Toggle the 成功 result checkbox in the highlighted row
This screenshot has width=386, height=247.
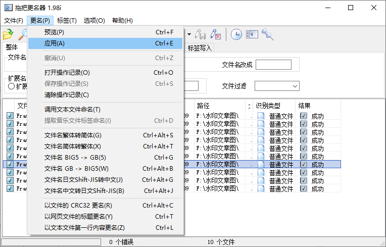(x=304, y=164)
